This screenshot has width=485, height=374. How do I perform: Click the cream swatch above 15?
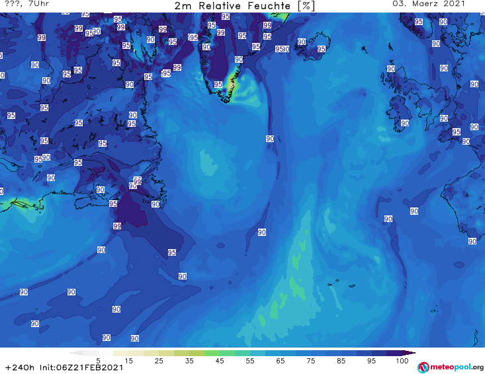pos(120,353)
